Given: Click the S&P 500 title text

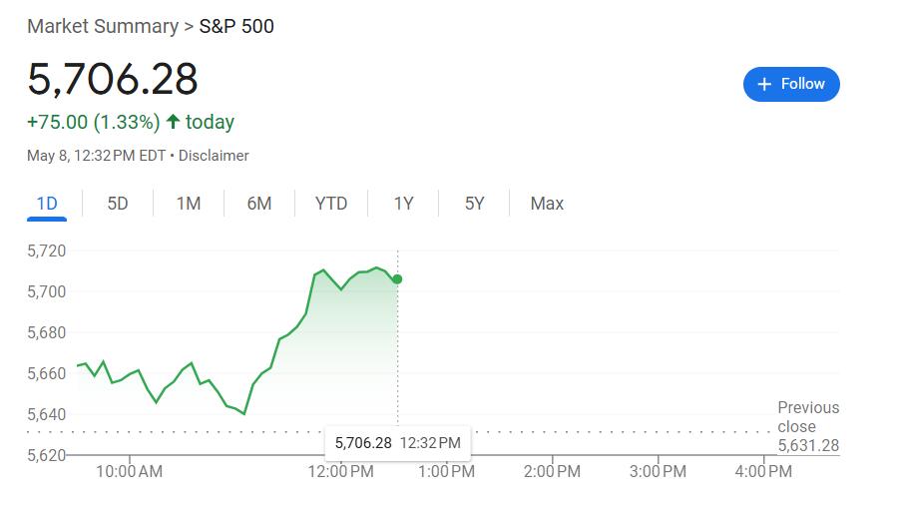Looking at the screenshot, I should [x=236, y=27].
